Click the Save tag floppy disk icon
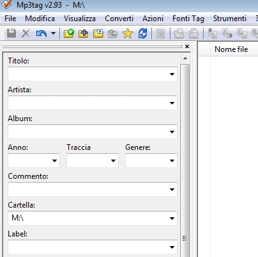 point(11,33)
